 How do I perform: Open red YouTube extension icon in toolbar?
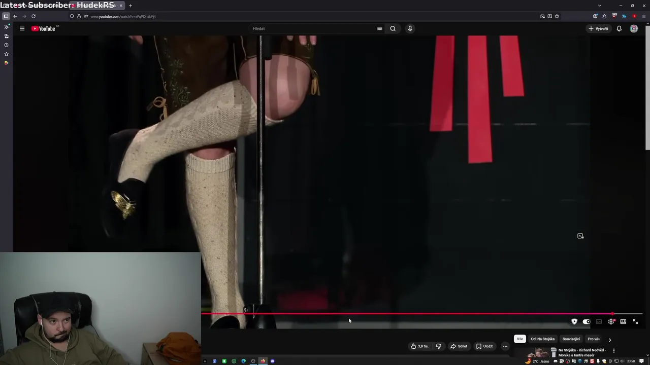pos(634,16)
